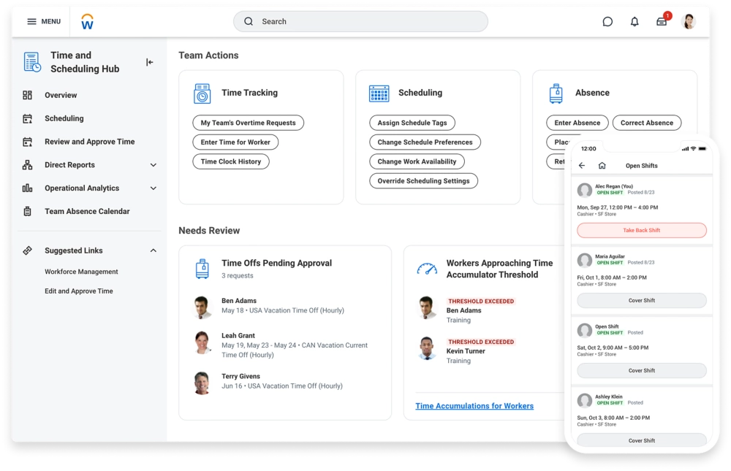Collapse the Suggested Links section
731x471 pixels.
click(154, 250)
